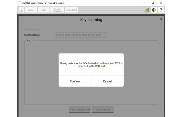Click the Back arrow button

pos(21,10)
